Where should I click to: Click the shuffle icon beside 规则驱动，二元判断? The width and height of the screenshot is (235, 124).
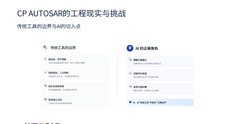45,73
